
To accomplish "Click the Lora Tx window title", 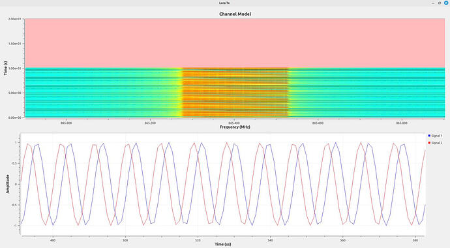I will [x=224, y=3].
